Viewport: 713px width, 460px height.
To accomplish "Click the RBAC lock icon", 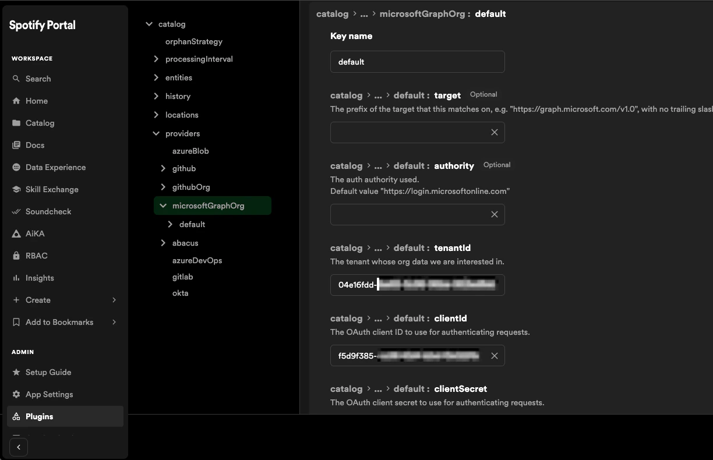I will click(16, 256).
